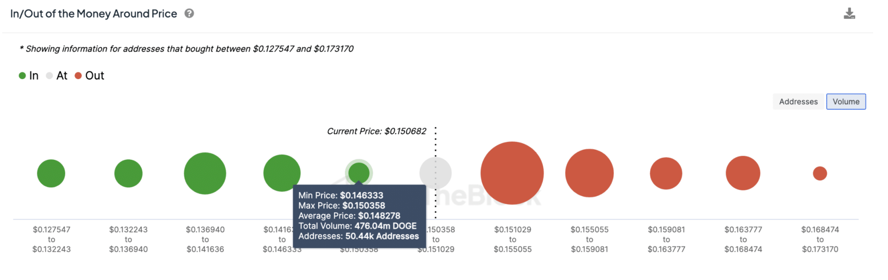Click the grey At-the-money bubble near current price
Image resolution: width=888 pixels, height=280 pixels.
[x=435, y=173]
